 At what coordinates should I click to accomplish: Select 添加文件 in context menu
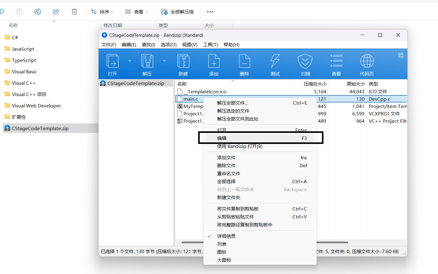point(260,158)
